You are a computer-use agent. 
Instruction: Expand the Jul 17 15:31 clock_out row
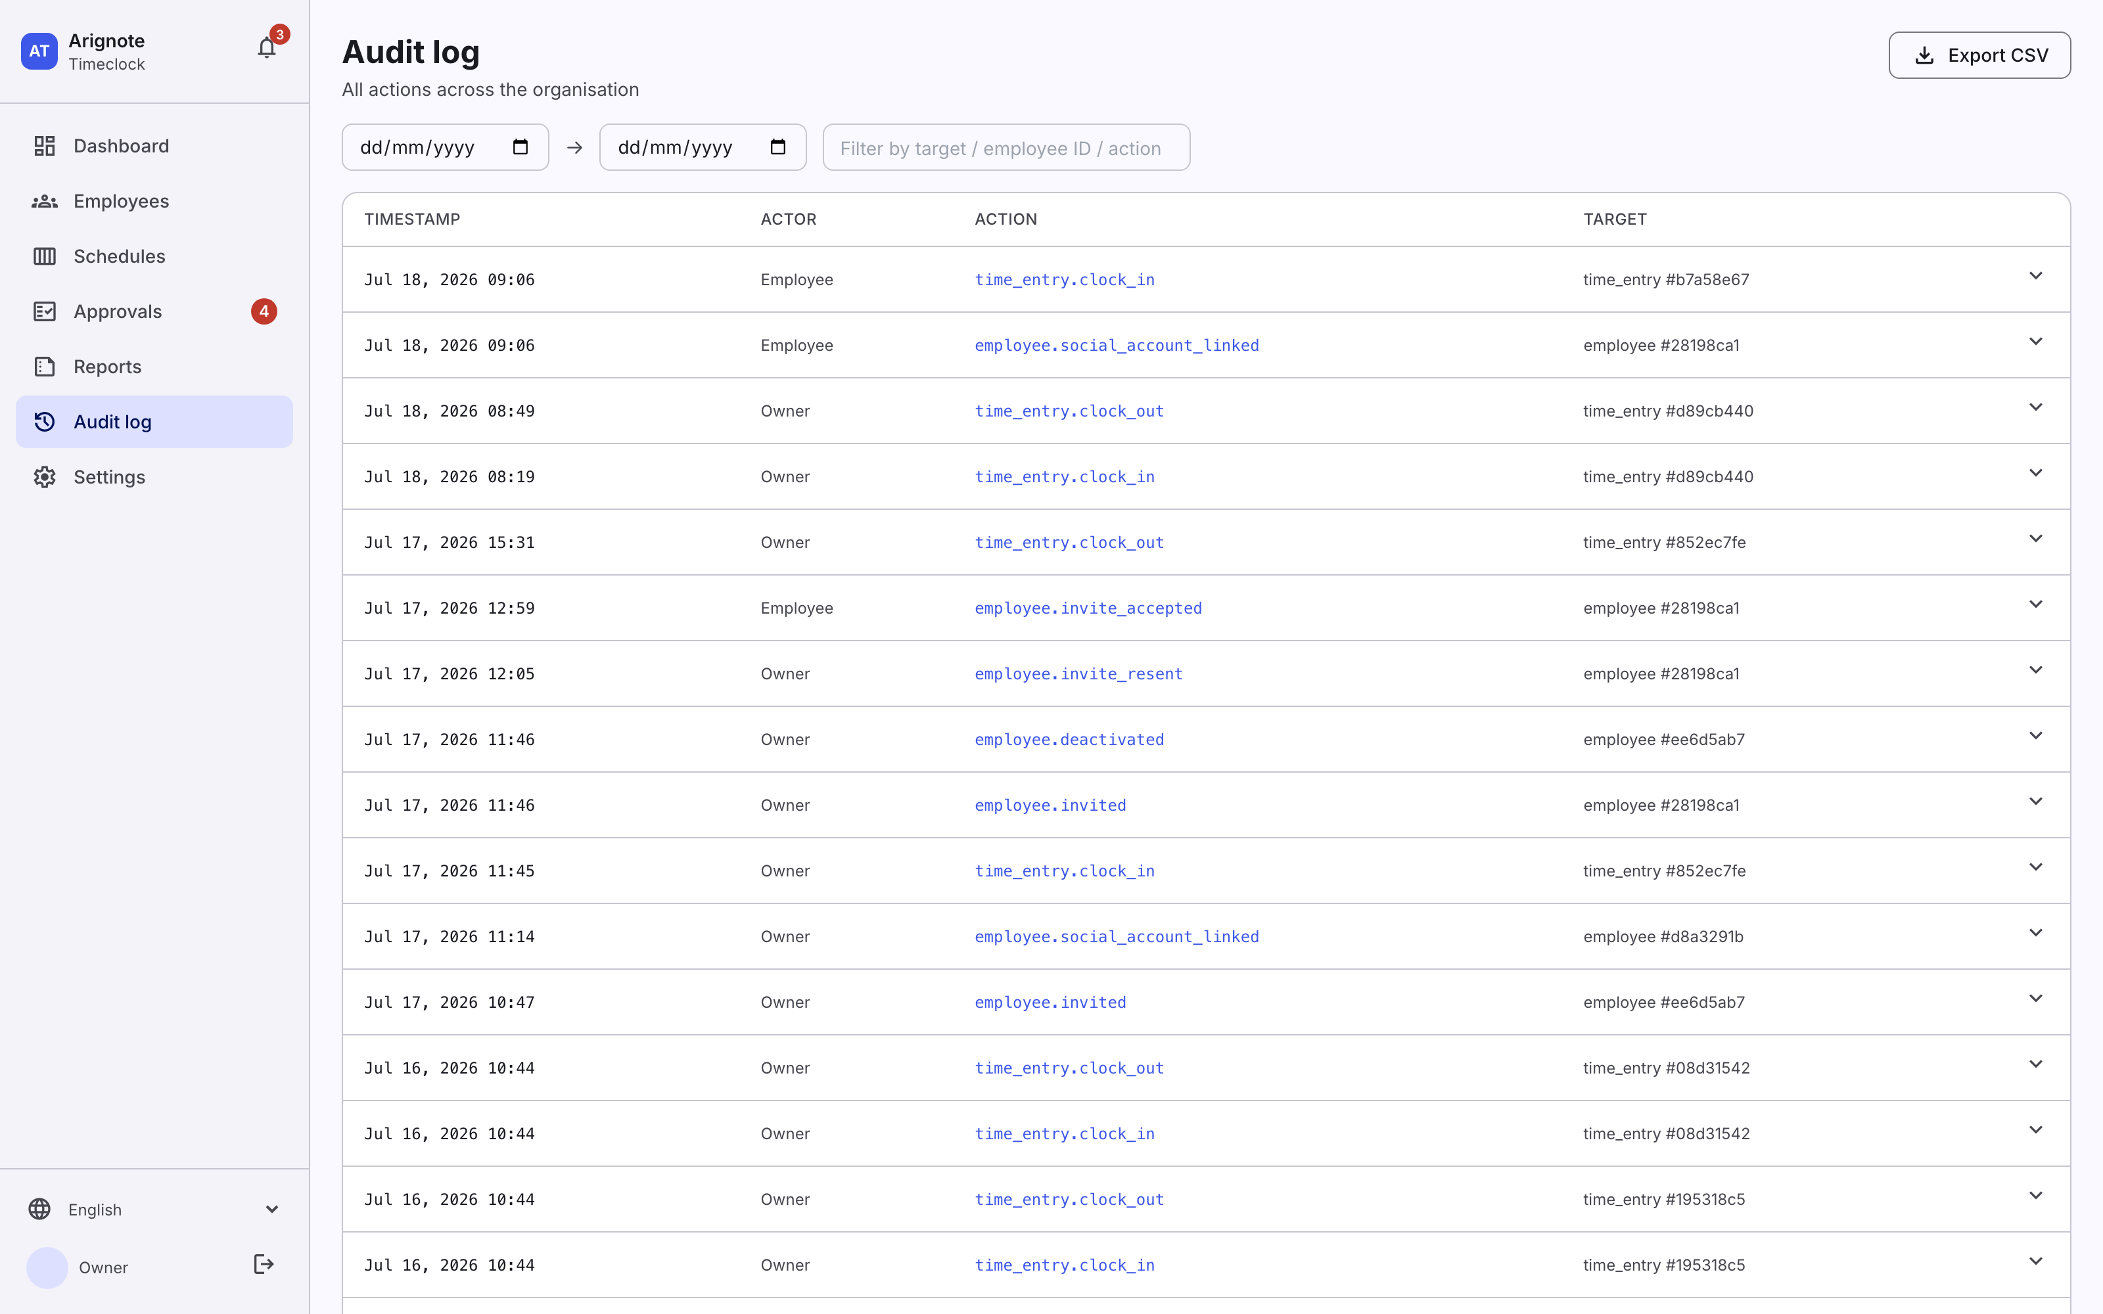click(2035, 539)
